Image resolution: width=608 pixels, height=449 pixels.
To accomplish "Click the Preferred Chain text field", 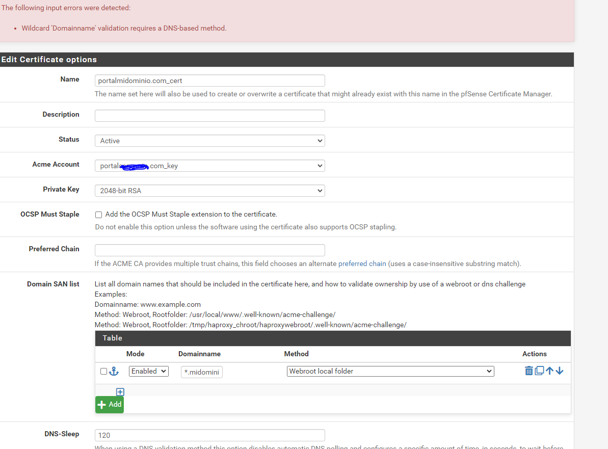I will pos(210,250).
